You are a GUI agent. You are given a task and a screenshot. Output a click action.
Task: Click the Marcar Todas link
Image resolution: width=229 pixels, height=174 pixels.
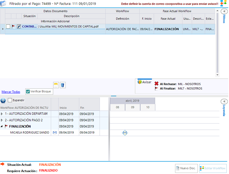click(x=11, y=92)
